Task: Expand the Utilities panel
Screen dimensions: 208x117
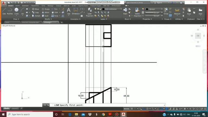Action: click(x=179, y=19)
